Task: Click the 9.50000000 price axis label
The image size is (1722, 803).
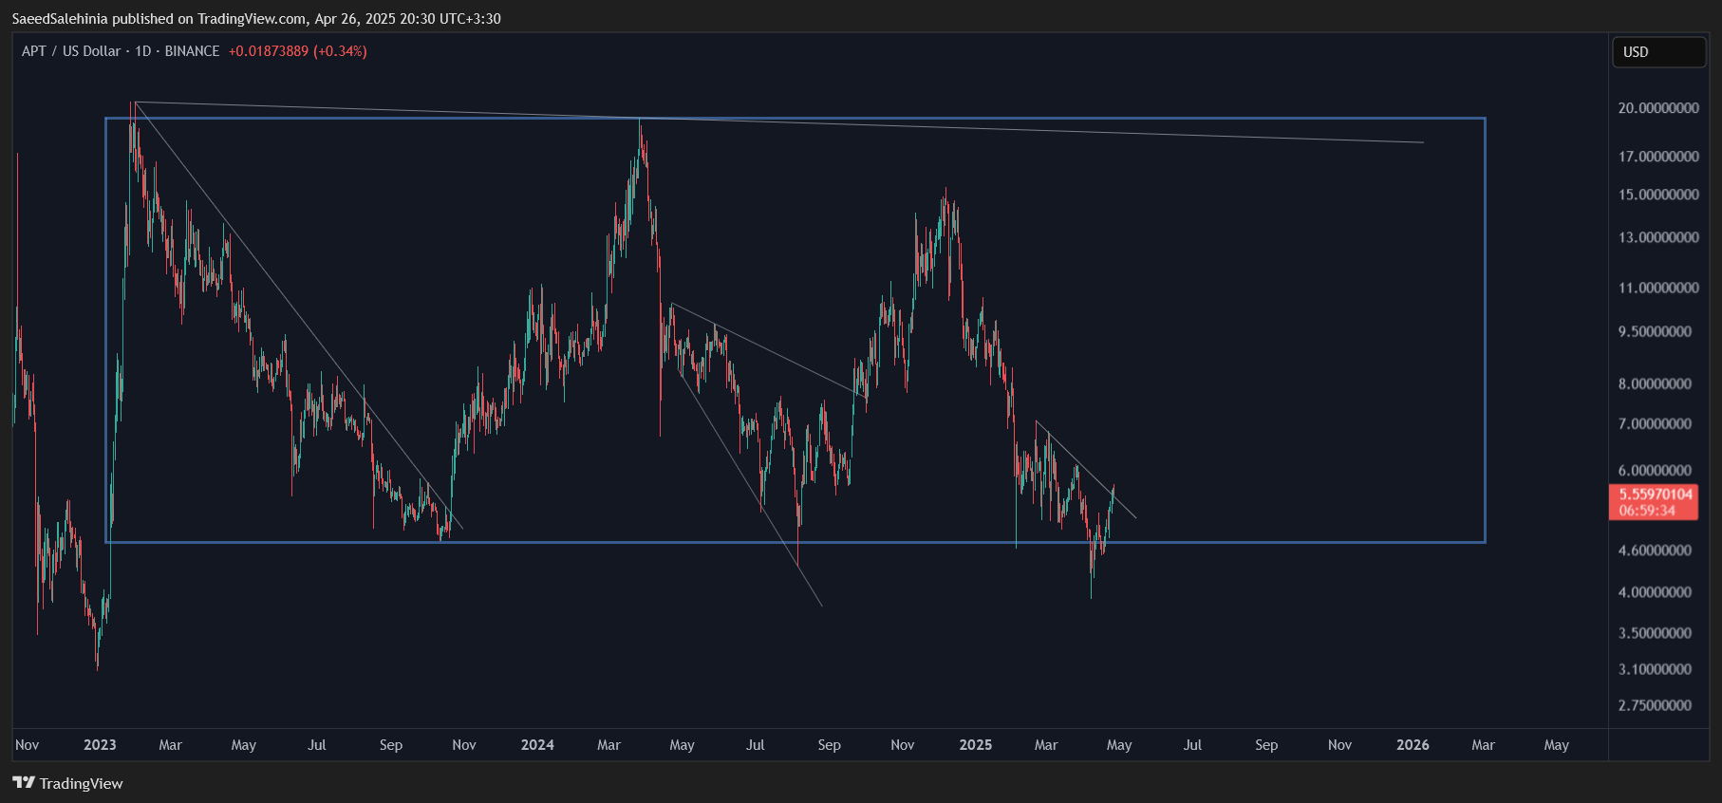Action: point(1655,331)
